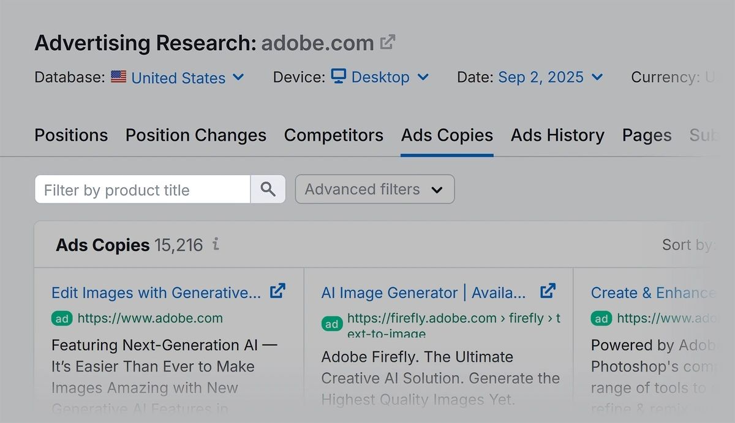Click the 'Currency:' label
Screen dimensions: 735x423
[665, 77]
